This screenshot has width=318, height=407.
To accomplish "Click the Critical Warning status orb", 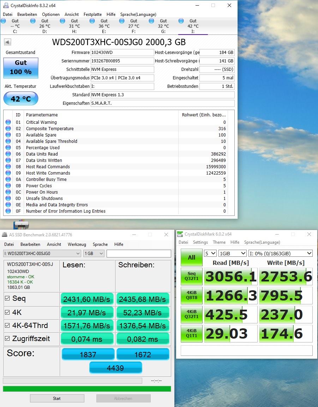I will [x=8, y=122].
